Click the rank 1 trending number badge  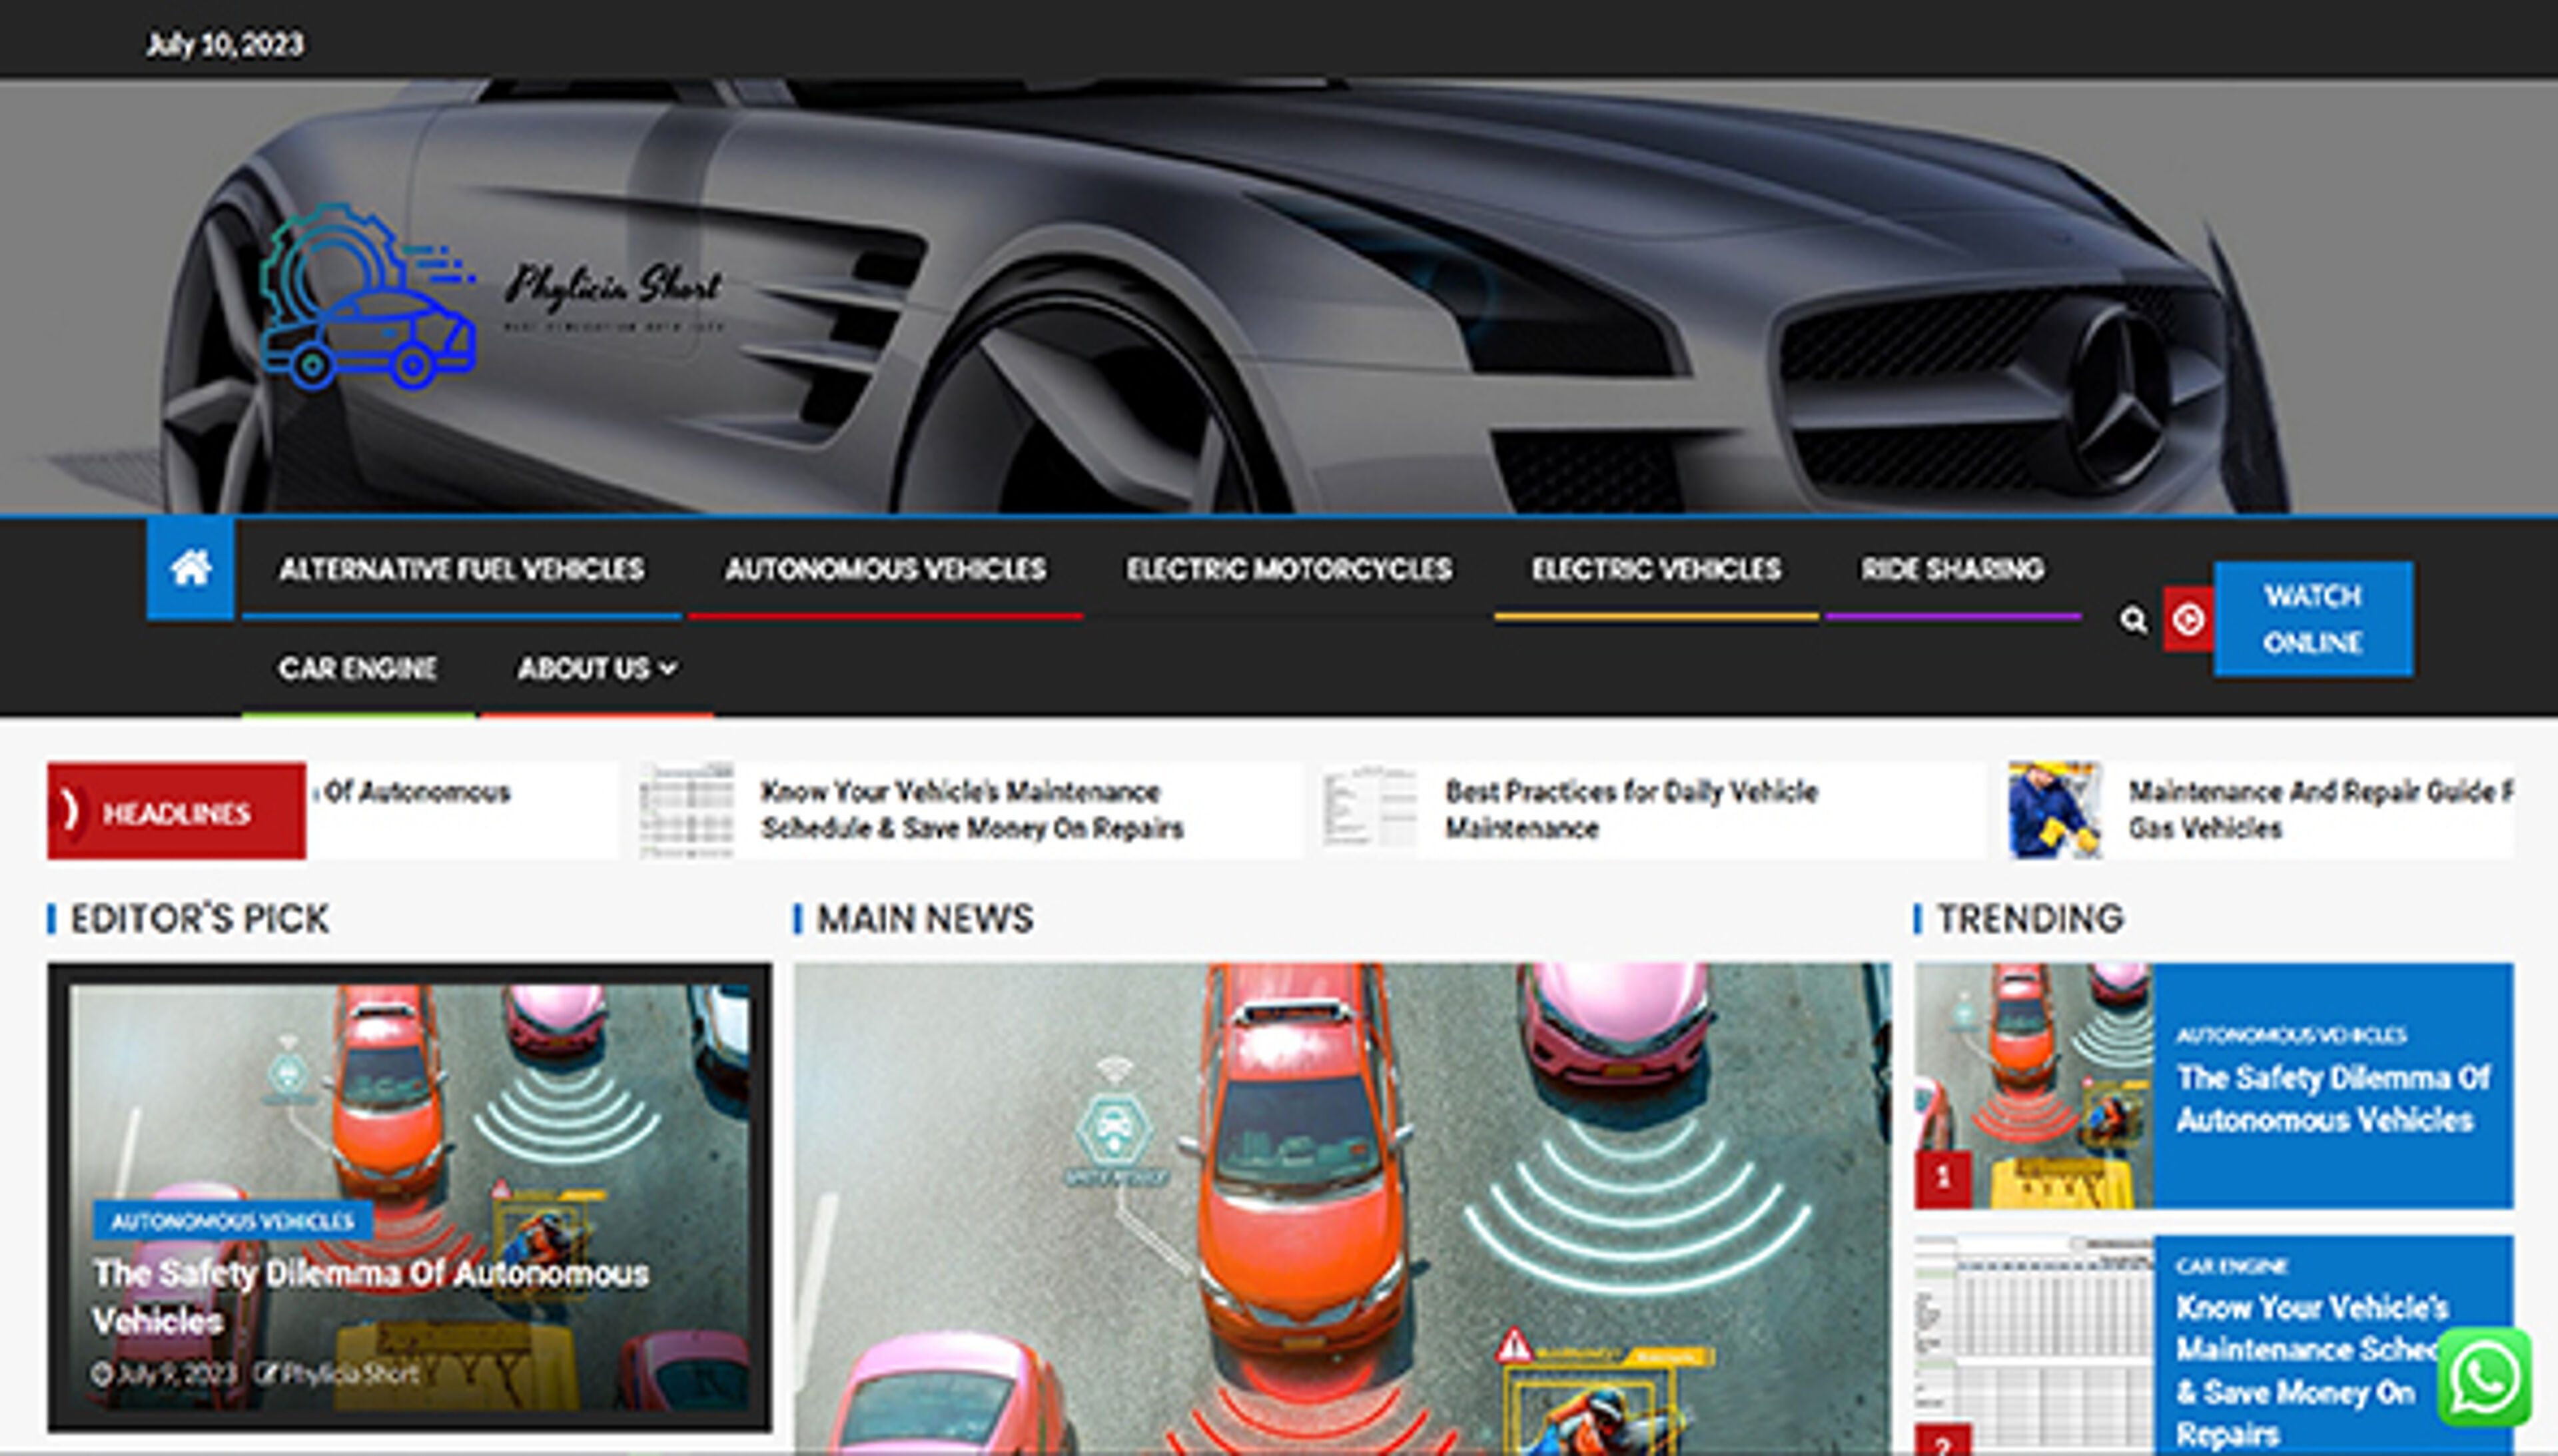[1942, 1178]
